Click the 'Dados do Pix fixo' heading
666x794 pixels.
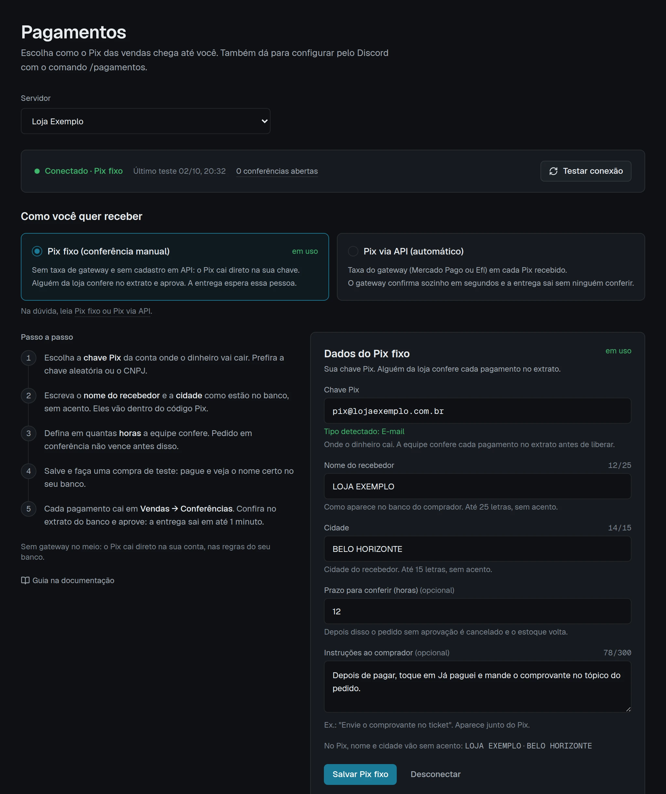(366, 354)
